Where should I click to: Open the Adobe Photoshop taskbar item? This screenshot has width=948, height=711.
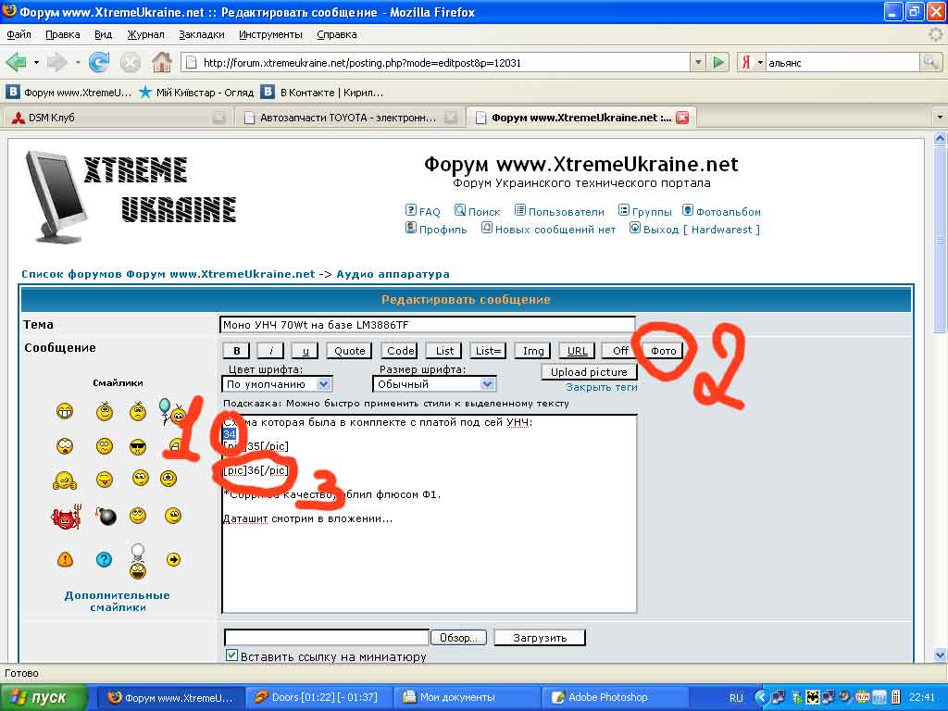pos(615,697)
